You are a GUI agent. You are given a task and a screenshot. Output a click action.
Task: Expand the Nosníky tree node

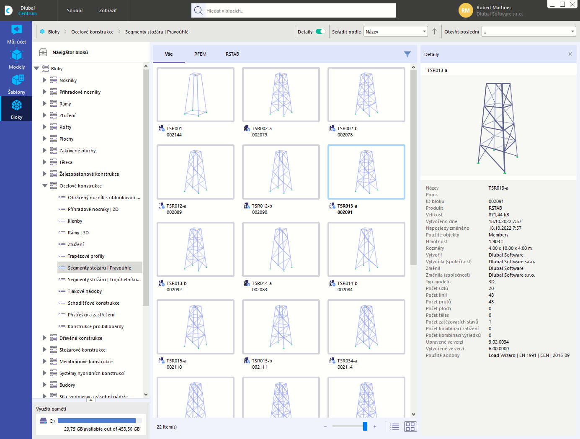[x=44, y=80]
